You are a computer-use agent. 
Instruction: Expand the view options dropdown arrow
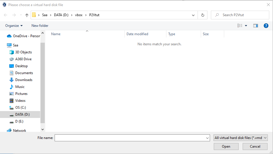pos(246,26)
